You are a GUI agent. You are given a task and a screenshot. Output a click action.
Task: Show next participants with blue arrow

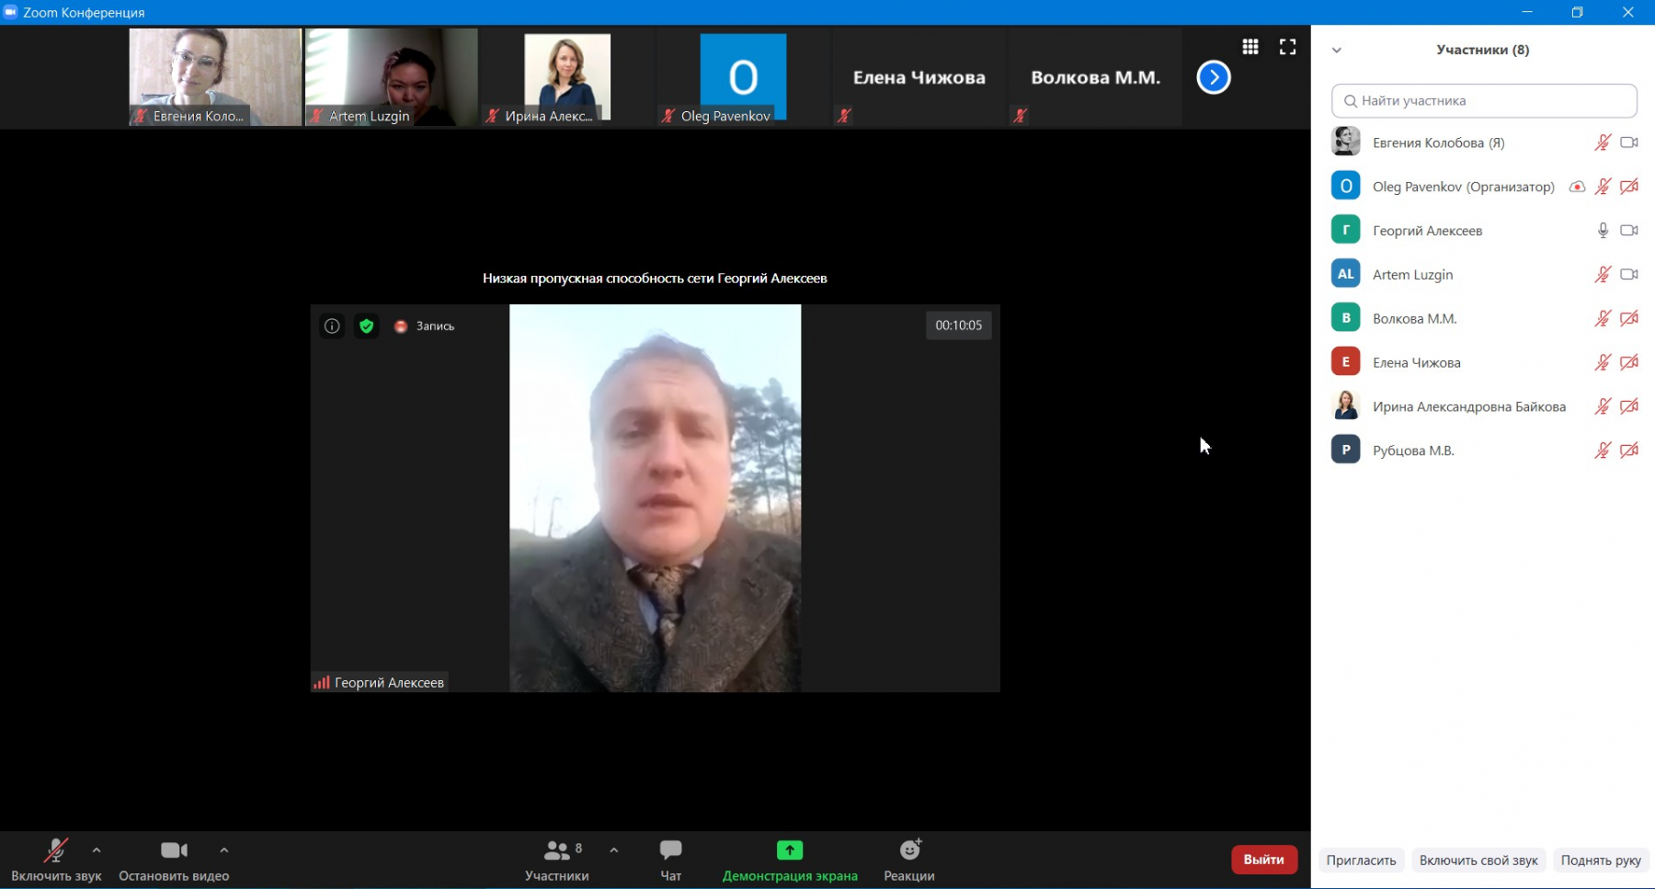pos(1214,77)
